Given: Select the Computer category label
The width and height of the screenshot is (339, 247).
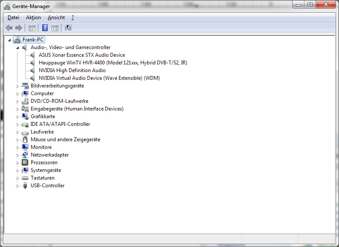Looking at the screenshot, I should 42,93.
